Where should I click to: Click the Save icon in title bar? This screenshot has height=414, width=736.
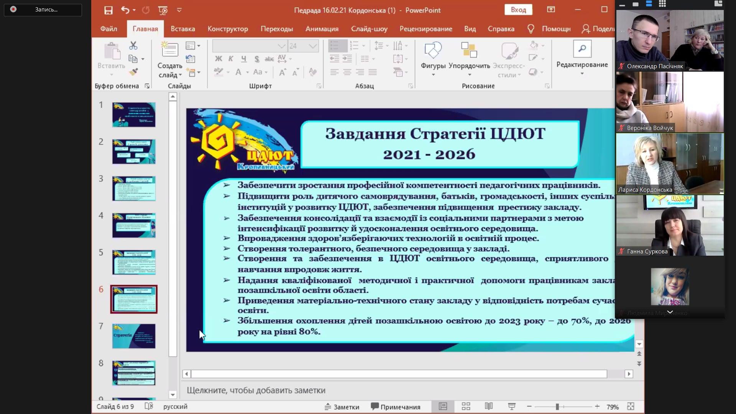click(108, 10)
